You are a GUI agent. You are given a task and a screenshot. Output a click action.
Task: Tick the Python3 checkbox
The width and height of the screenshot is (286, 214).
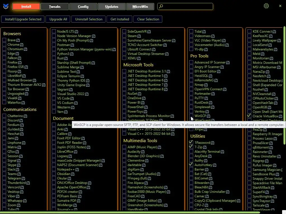(54, 54)
